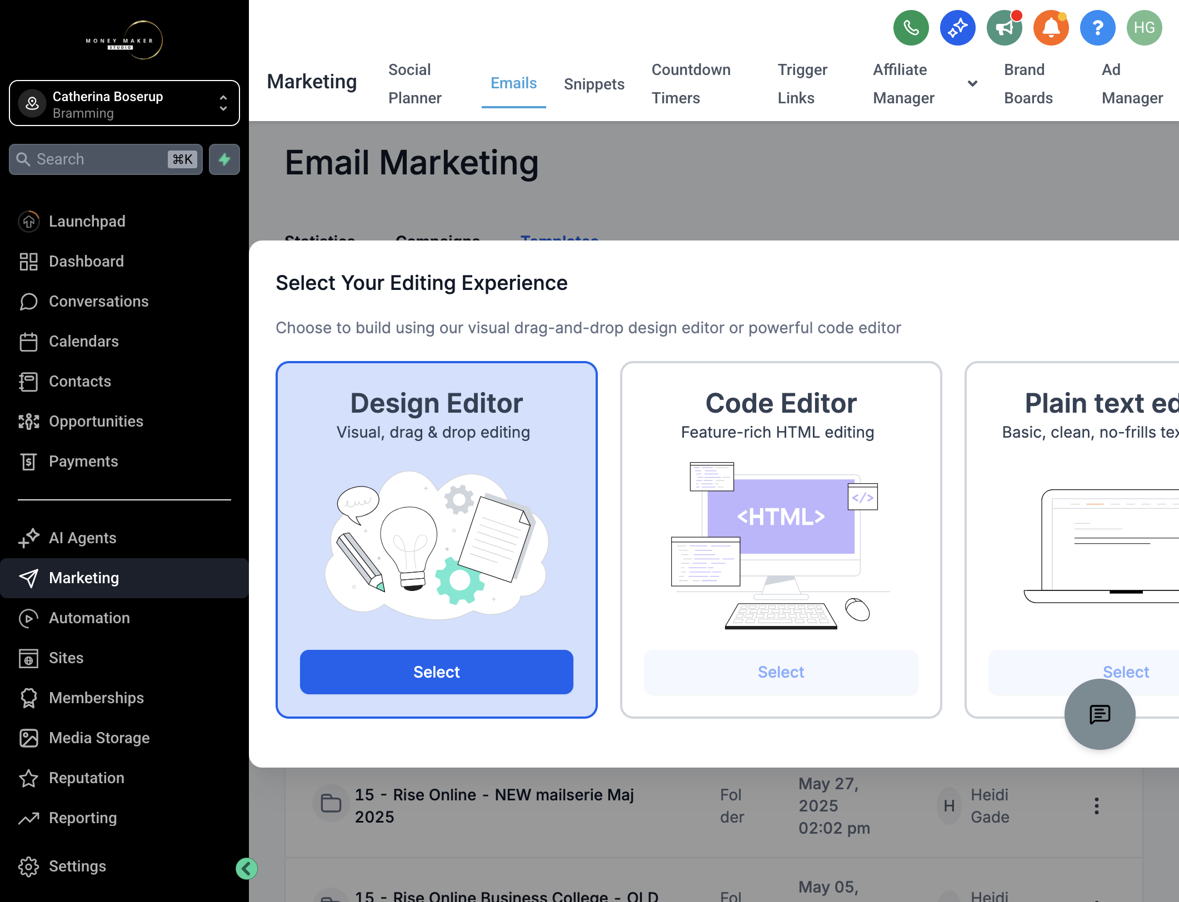Open the Brand Boards tab
The image size is (1179, 902).
[x=1028, y=83]
